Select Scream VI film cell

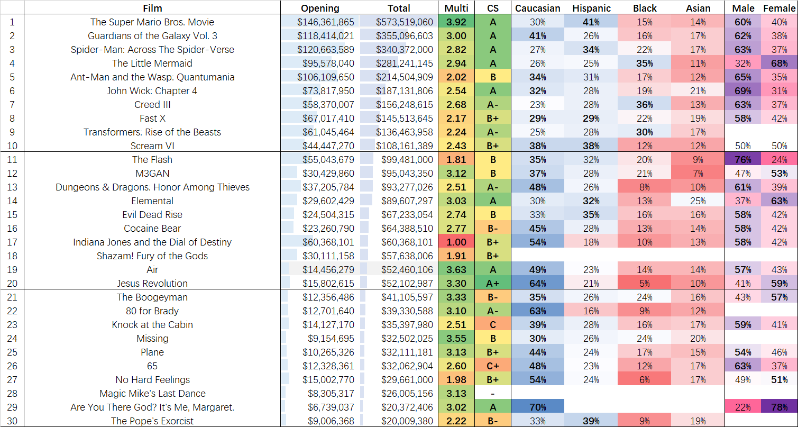coord(152,146)
